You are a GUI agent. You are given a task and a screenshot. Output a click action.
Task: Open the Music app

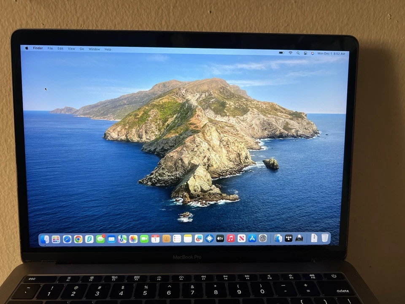click(x=230, y=239)
